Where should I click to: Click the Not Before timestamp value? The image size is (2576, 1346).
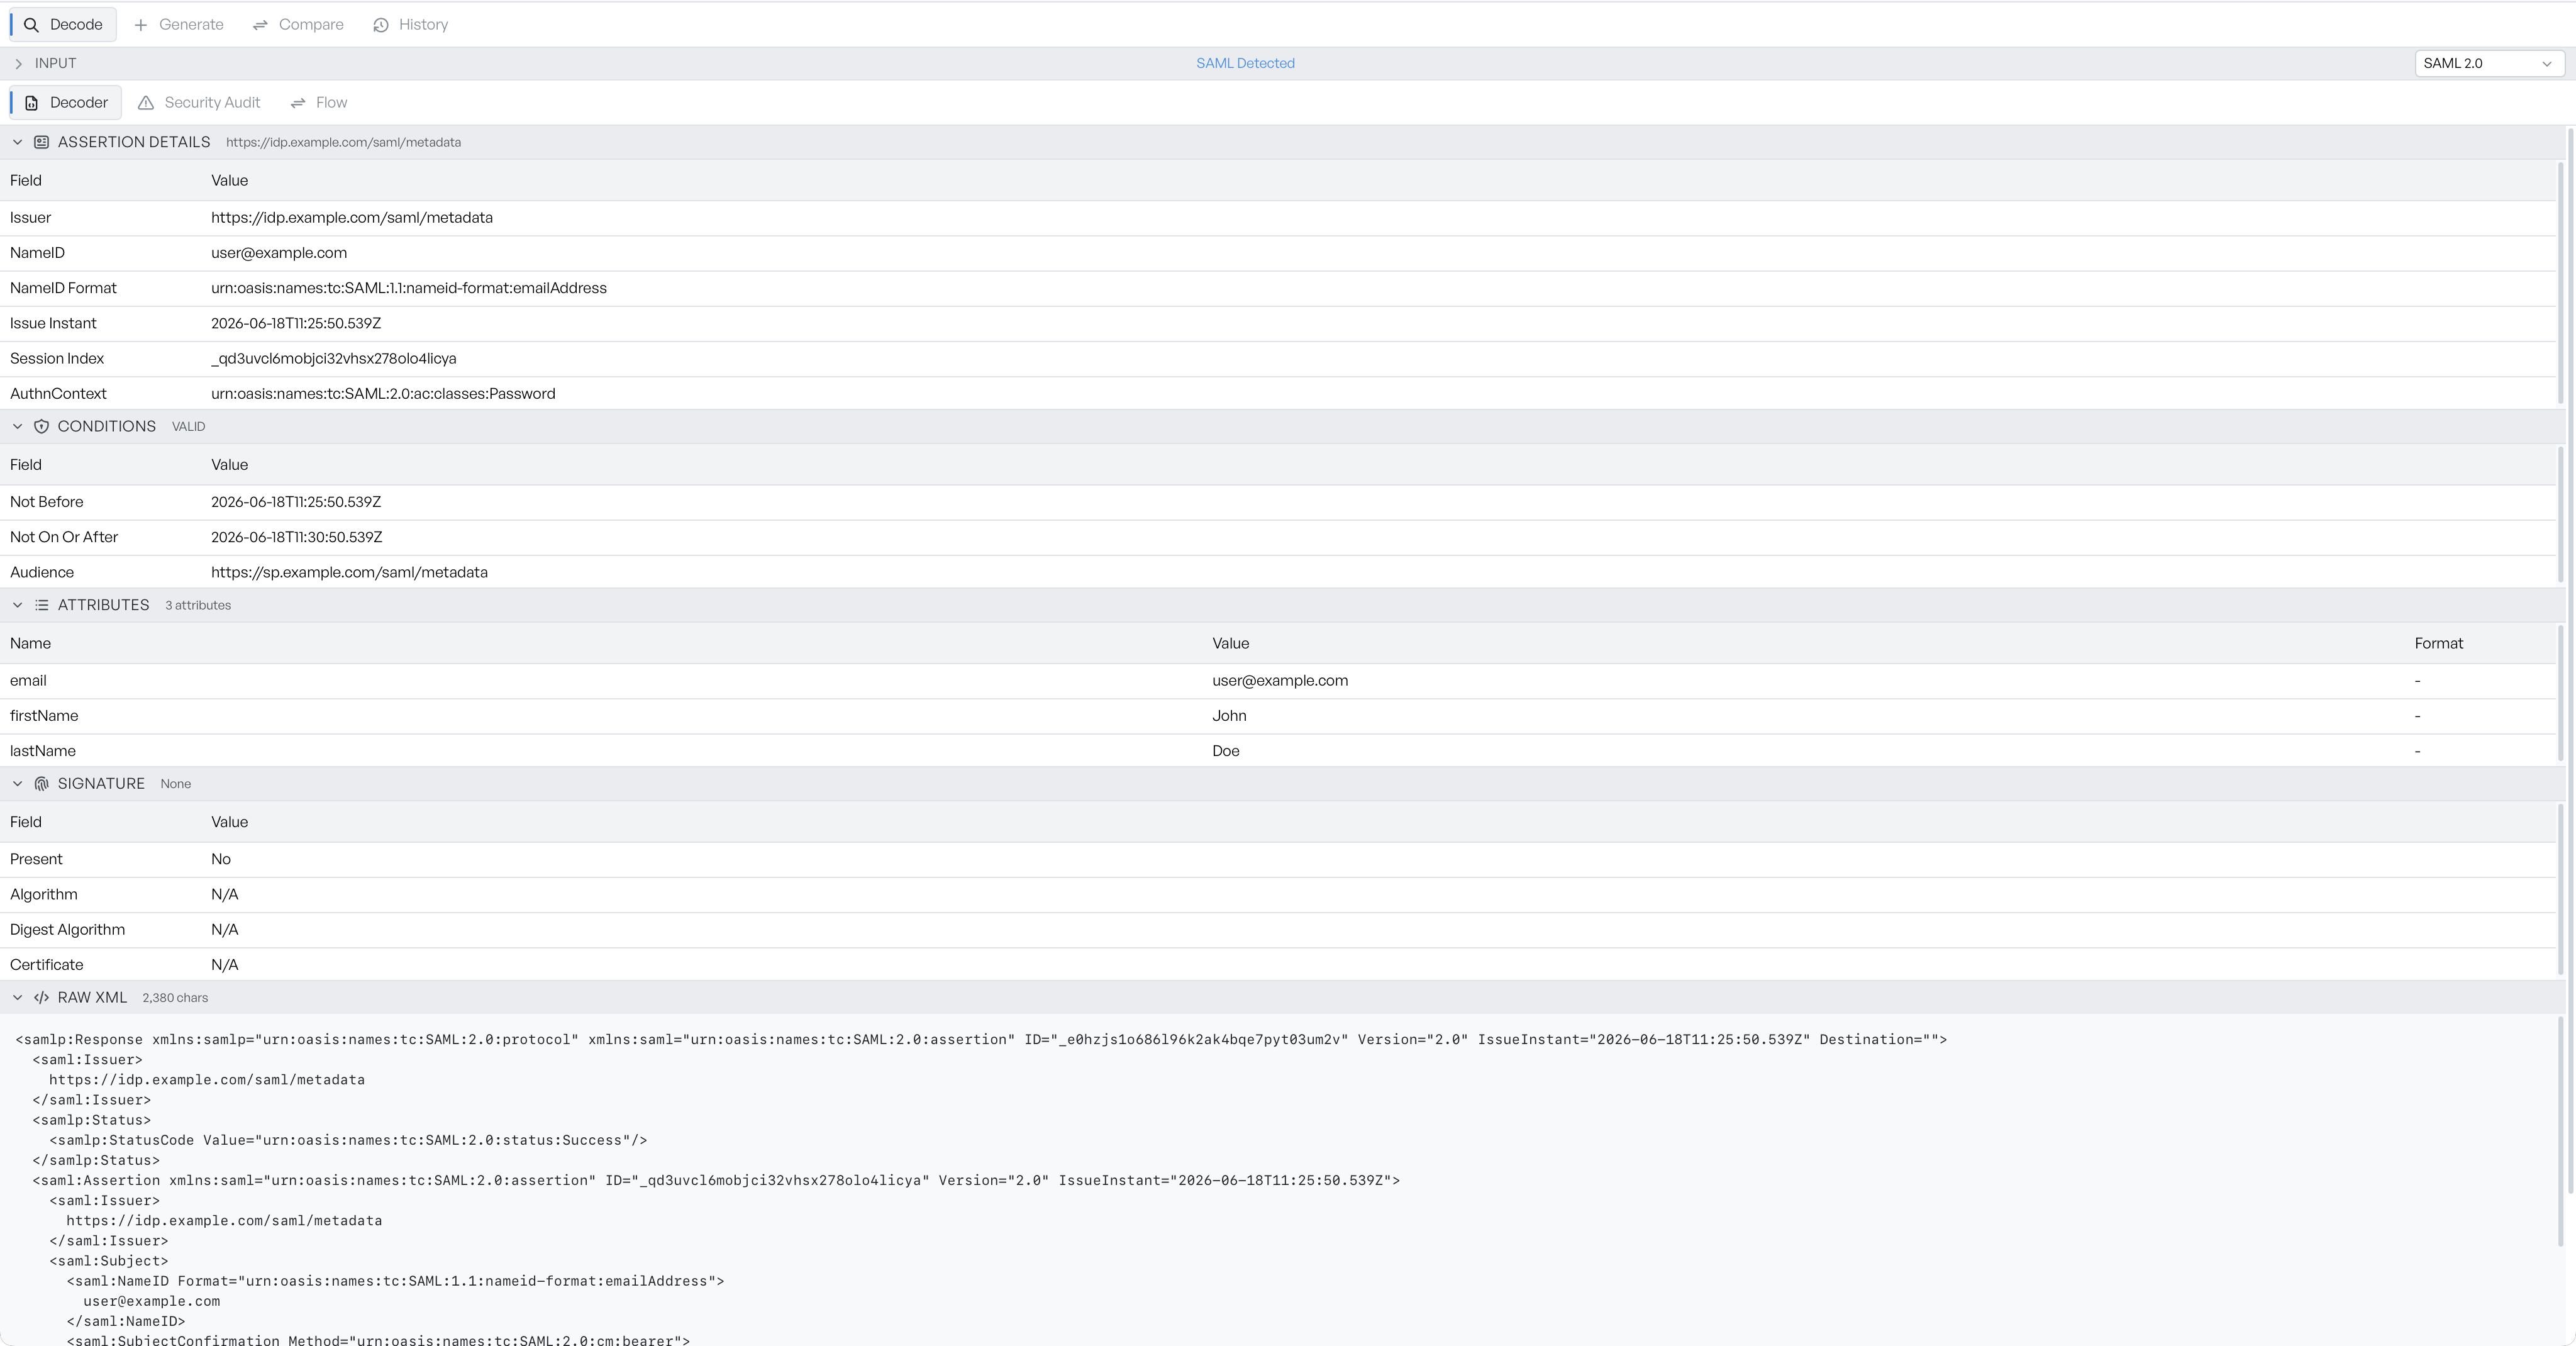[x=296, y=502]
